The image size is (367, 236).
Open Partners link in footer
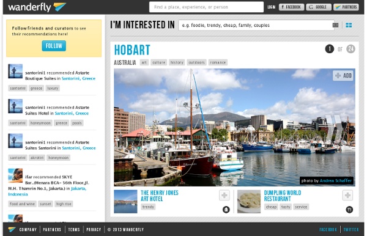pos(52,229)
